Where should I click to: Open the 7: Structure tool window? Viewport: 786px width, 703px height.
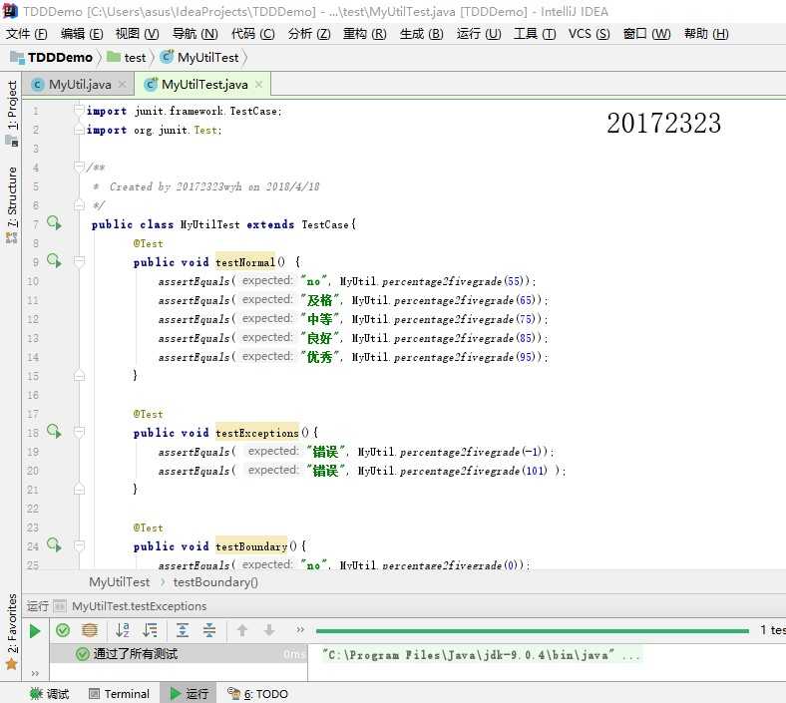click(x=12, y=204)
